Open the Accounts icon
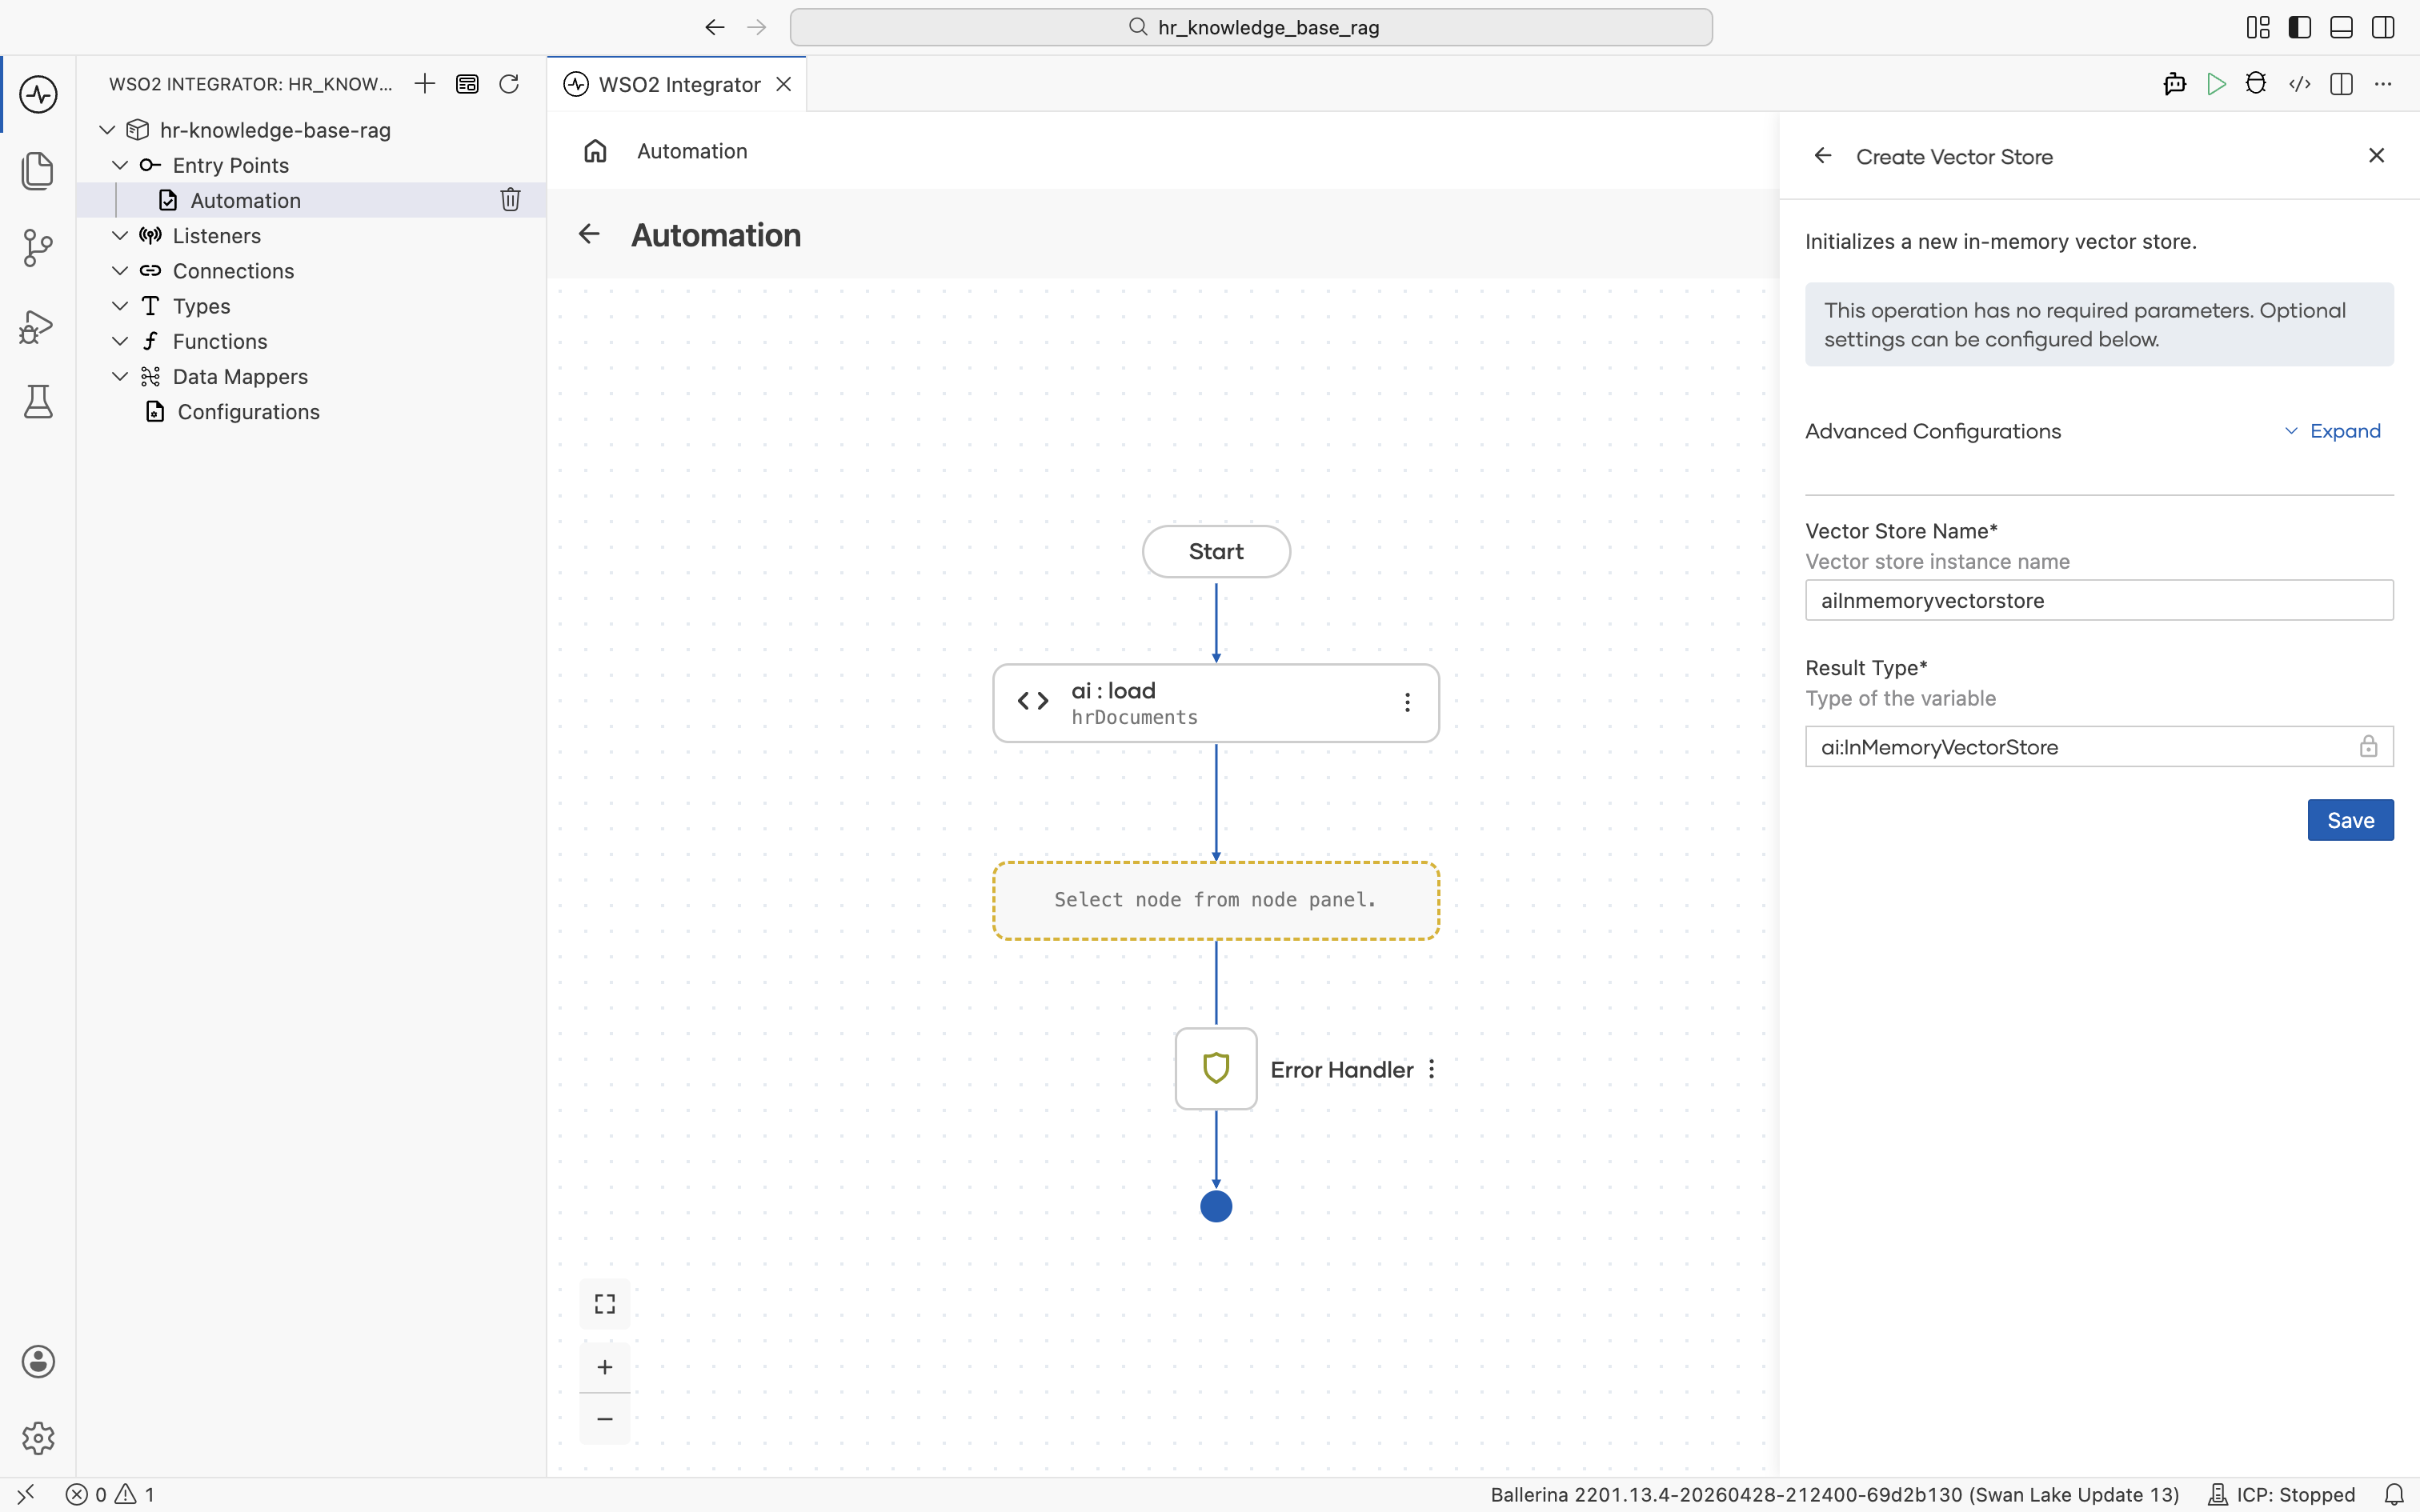Screen dimensions: 2420x1512 38,1361
